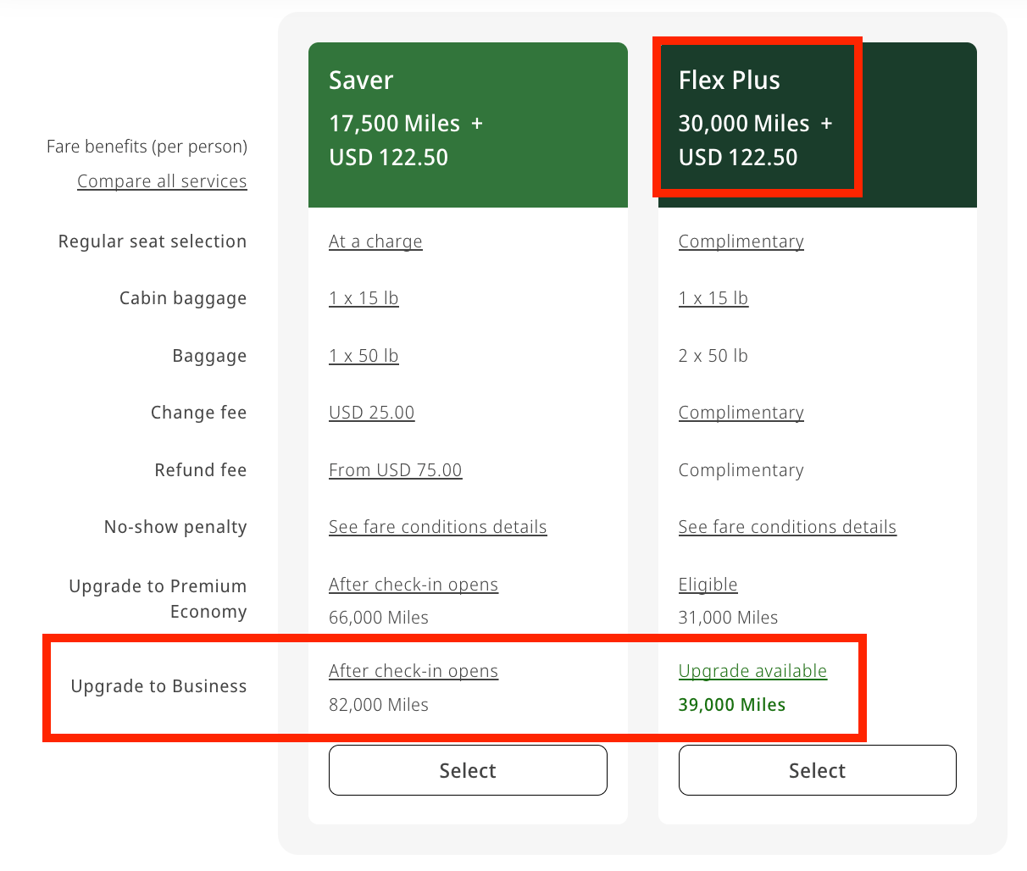Click Saver's 'At a charge' seat selection link
The image size is (1027, 871).
375,241
